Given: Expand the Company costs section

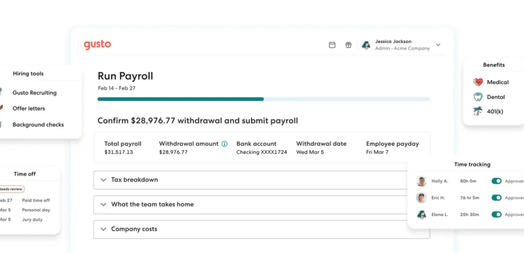Looking at the screenshot, I should (x=262, y=229).
